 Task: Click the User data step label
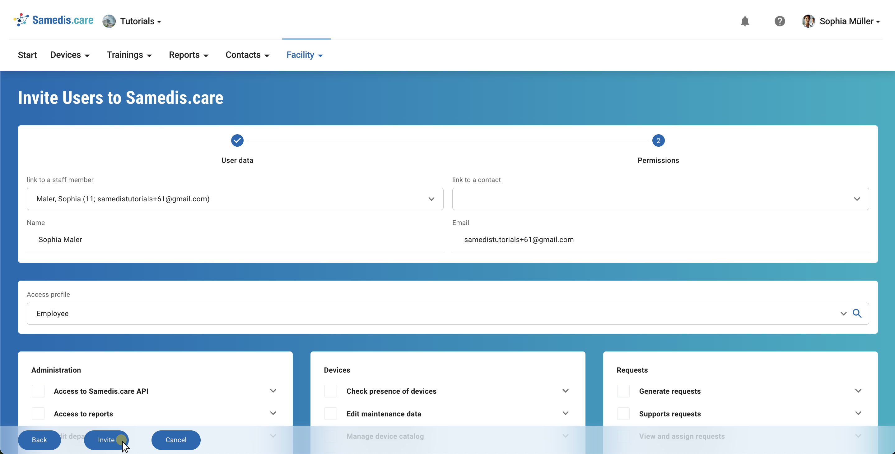[x=237, y=160]
